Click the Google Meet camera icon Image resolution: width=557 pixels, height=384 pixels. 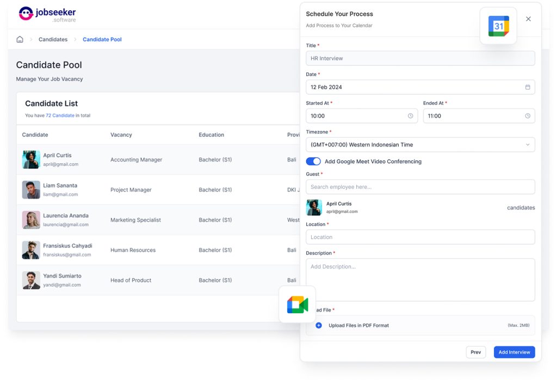tap(298, 305)
